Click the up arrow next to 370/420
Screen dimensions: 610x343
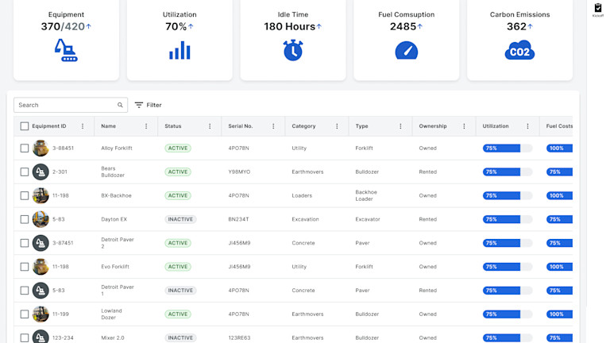click(x=89, y=26)
